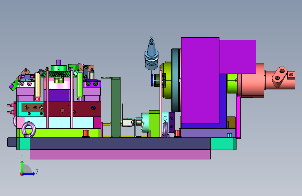This screenshot has width=302, height=196.
Task: Select the salmon cylinder body on the right
Action: (x=252, y=81)
